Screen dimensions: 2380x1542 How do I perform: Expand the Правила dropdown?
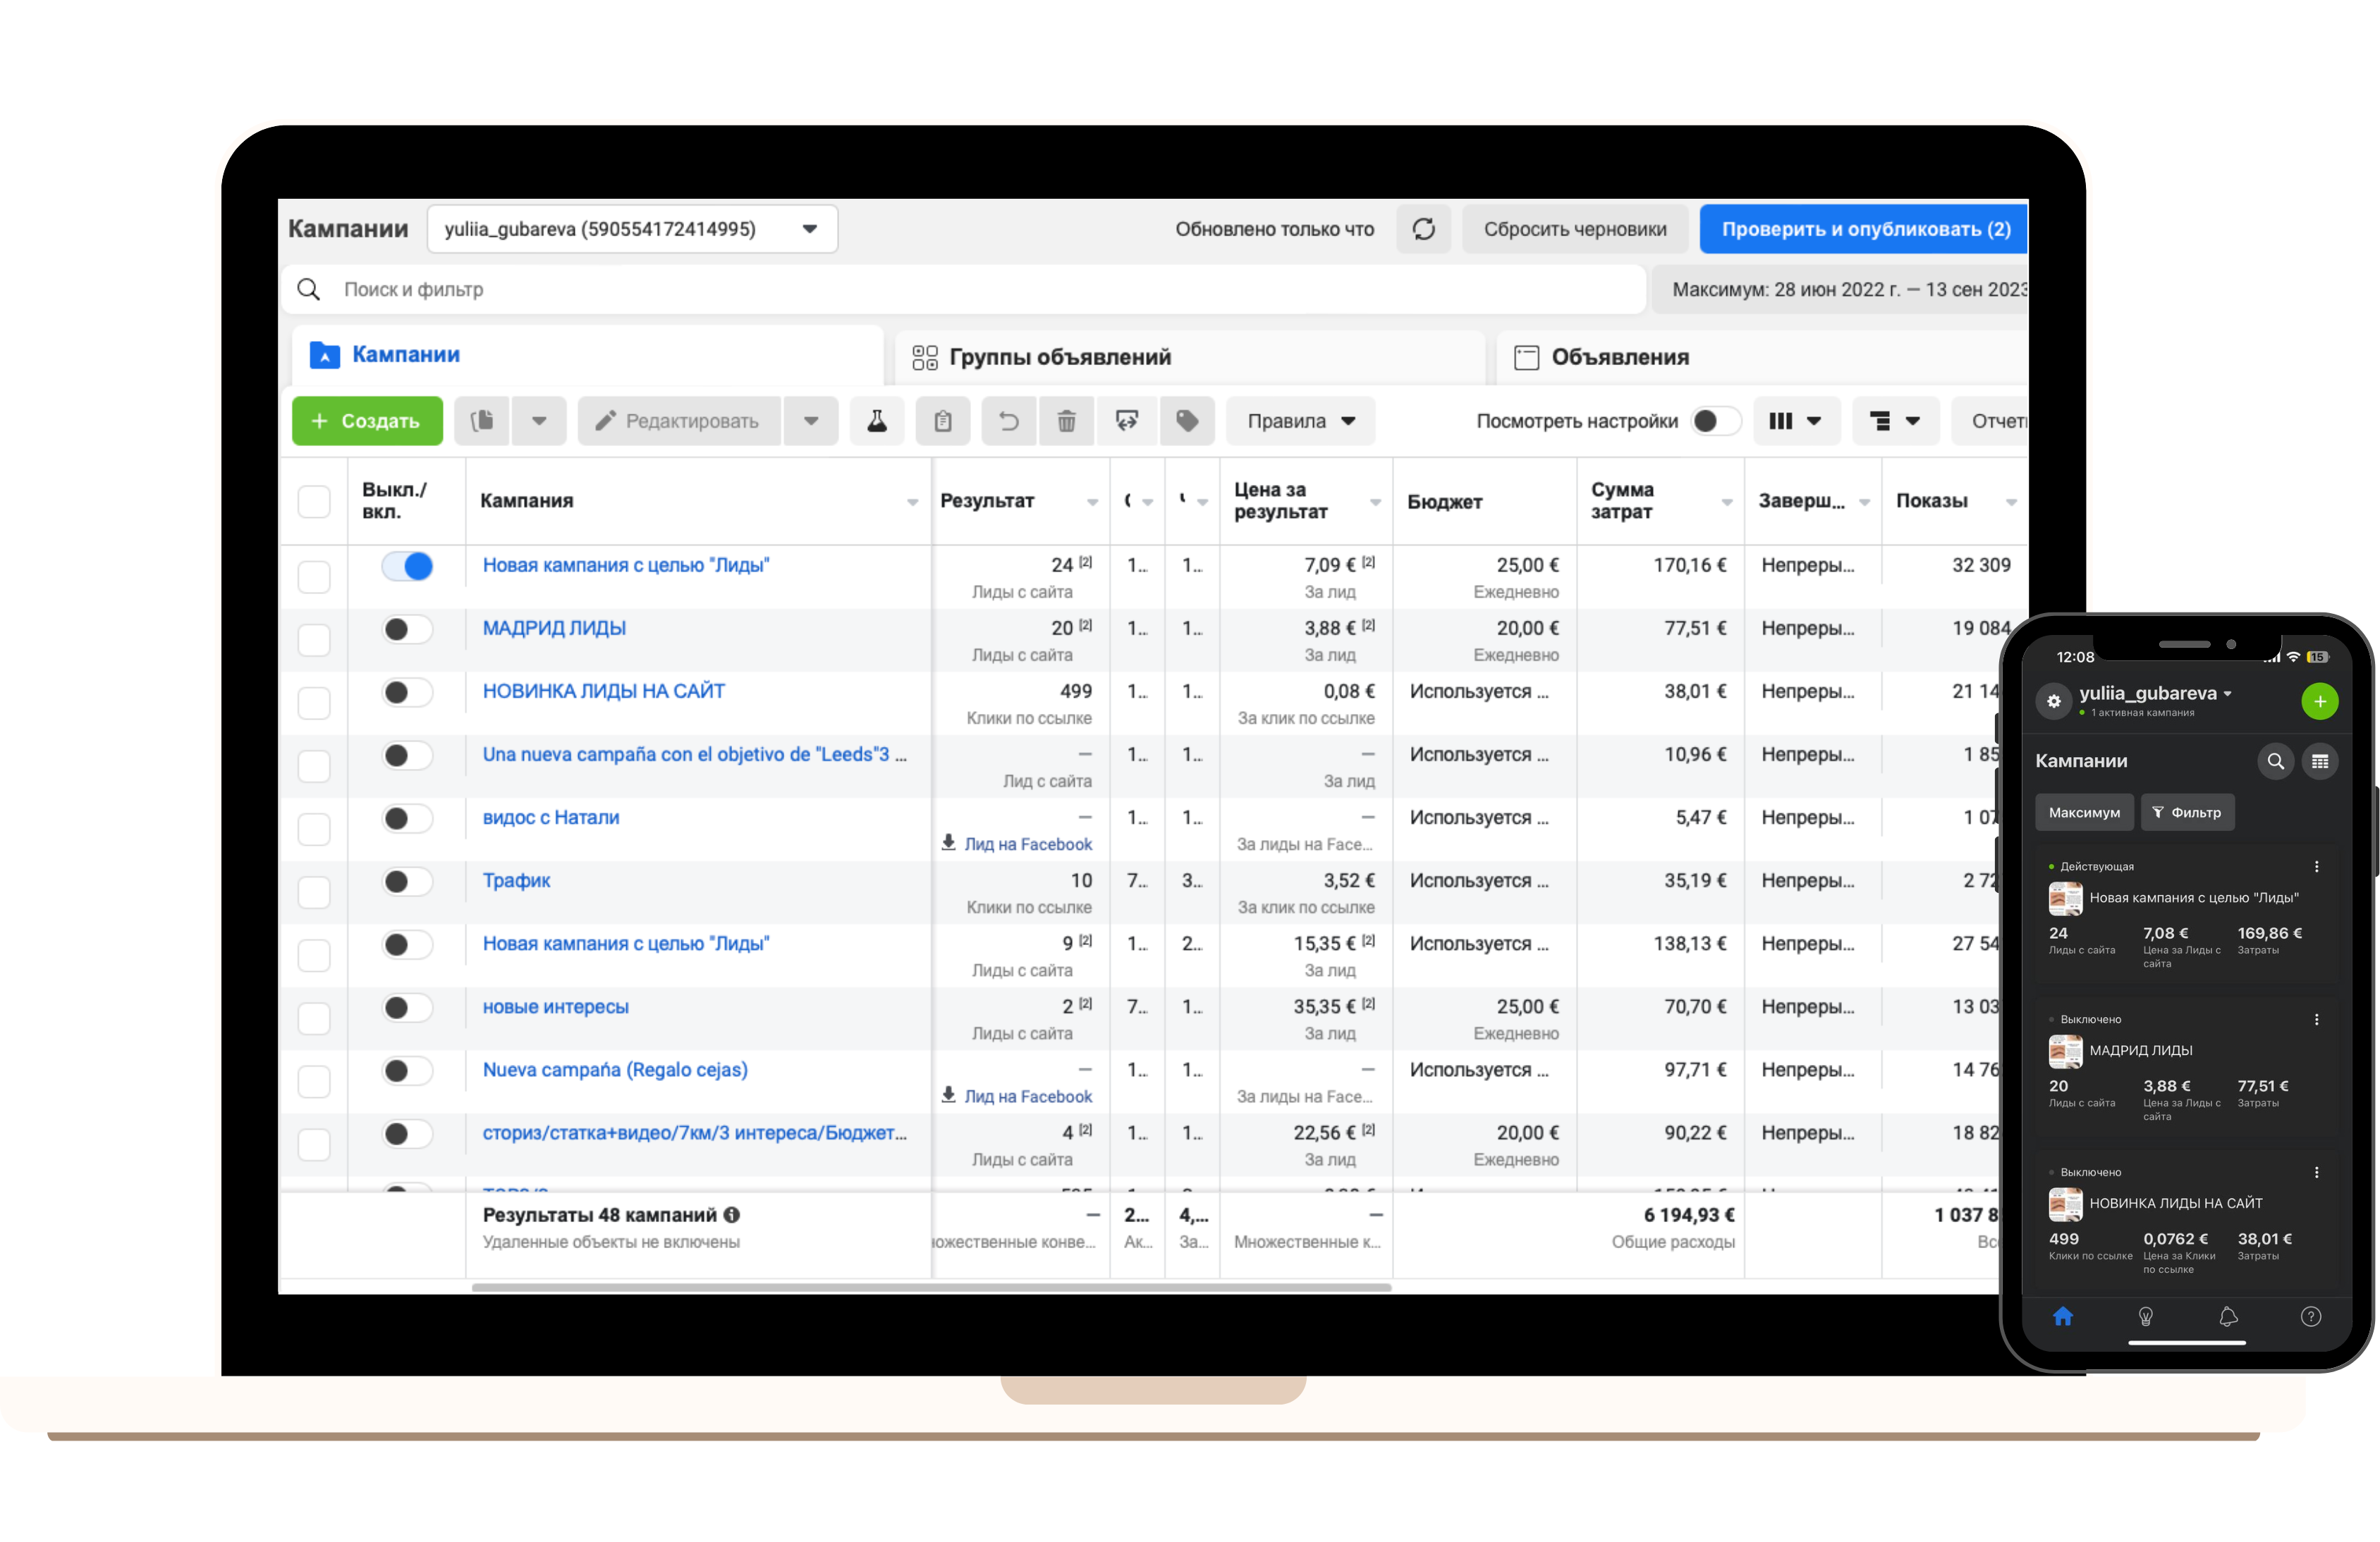coord(1300,421)
